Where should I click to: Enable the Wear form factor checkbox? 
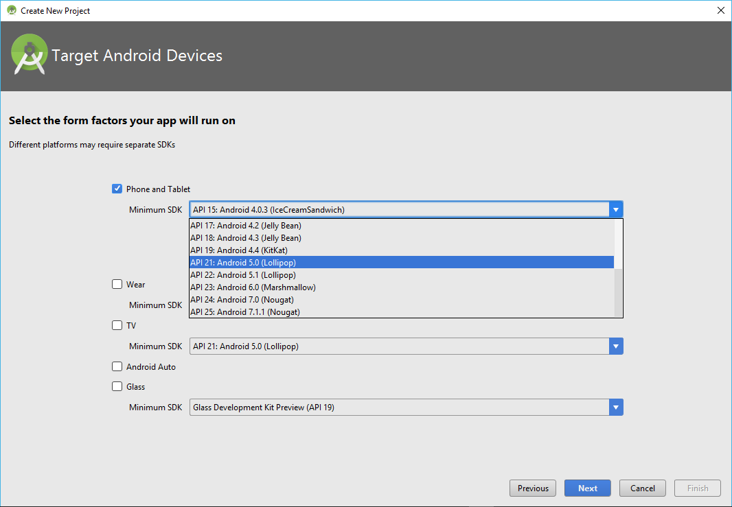[x=117, y=284]
